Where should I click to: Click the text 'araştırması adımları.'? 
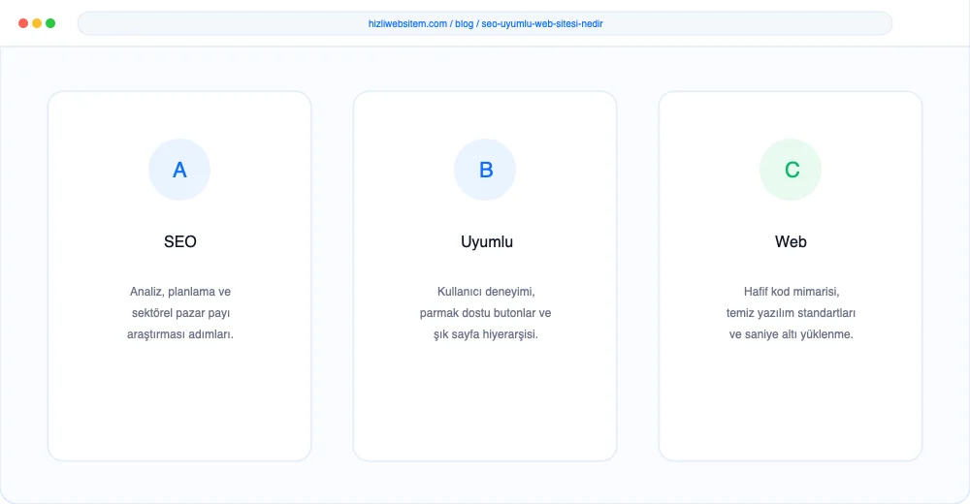(x=180, y=334)
